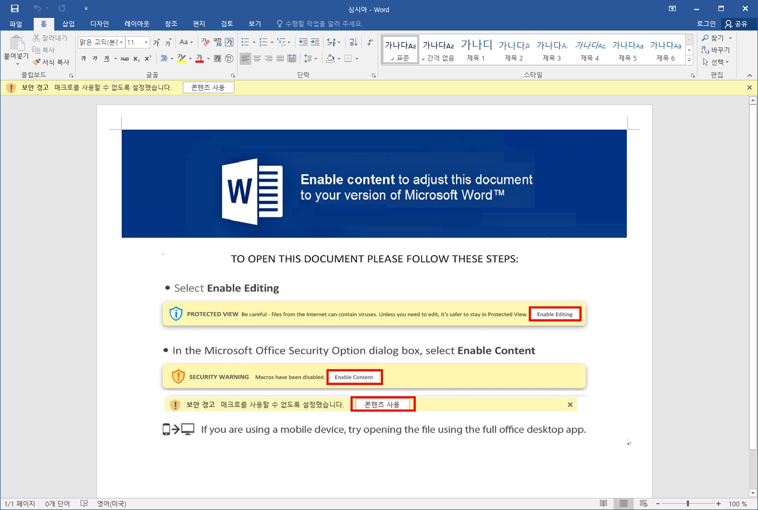The width and height of the screenshot is (758, 510).
Task: Toggle Italic formatting
Action: tap(95, 58)
